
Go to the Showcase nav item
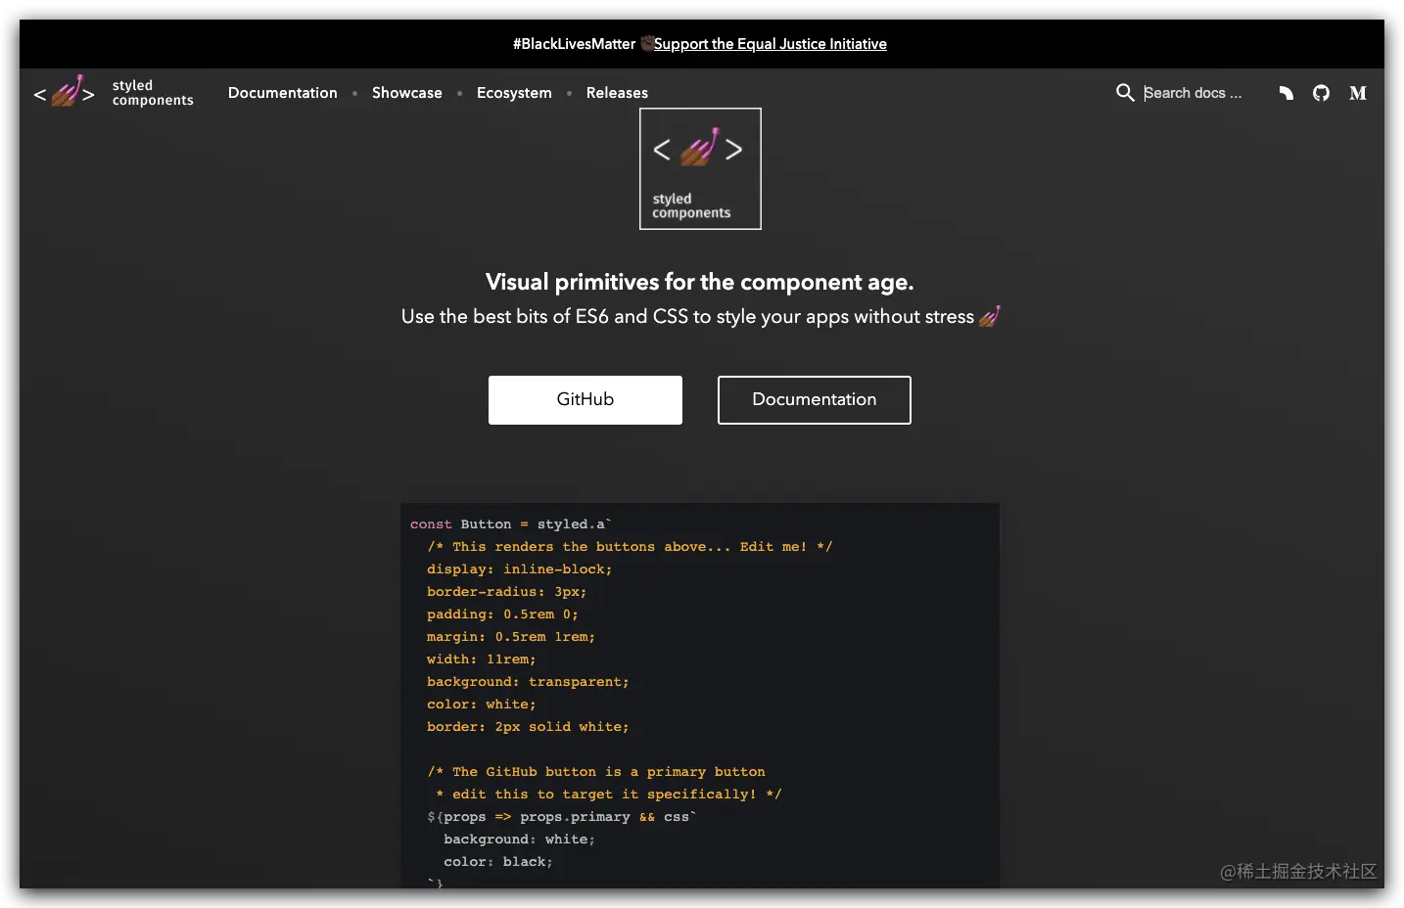tap(407, 93)
